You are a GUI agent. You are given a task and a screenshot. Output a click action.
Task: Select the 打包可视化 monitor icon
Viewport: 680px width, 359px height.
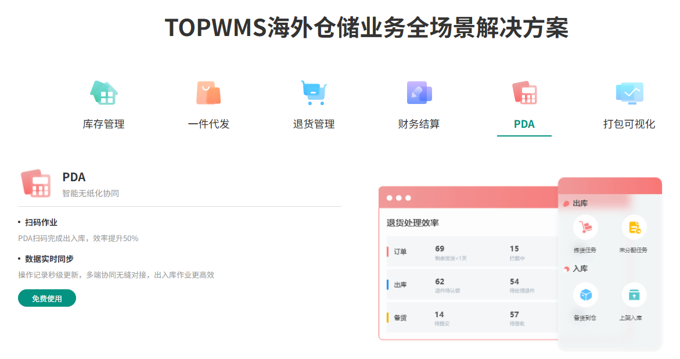[629, 92]
